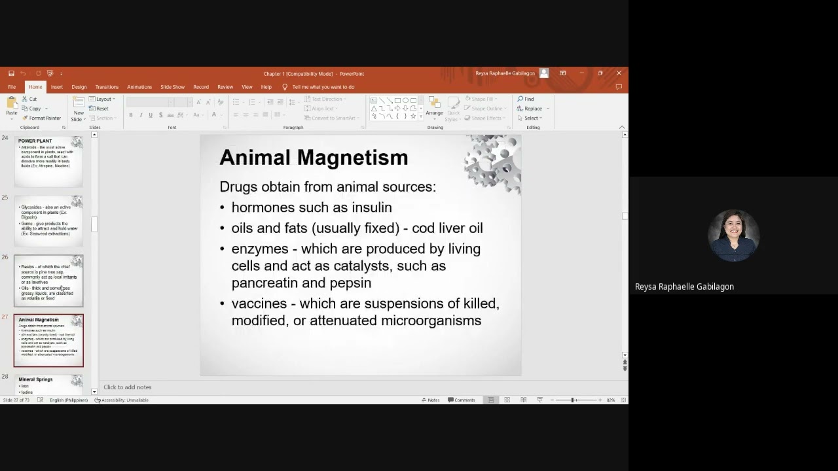Switch to the Insert tab
This screenshot has width=838, height=471.
[x=57, y=86]
